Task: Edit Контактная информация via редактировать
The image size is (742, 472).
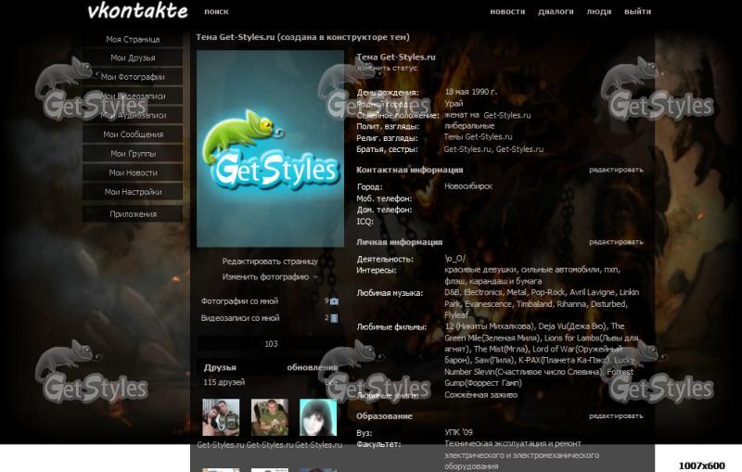Action: (x=616, y=170)
